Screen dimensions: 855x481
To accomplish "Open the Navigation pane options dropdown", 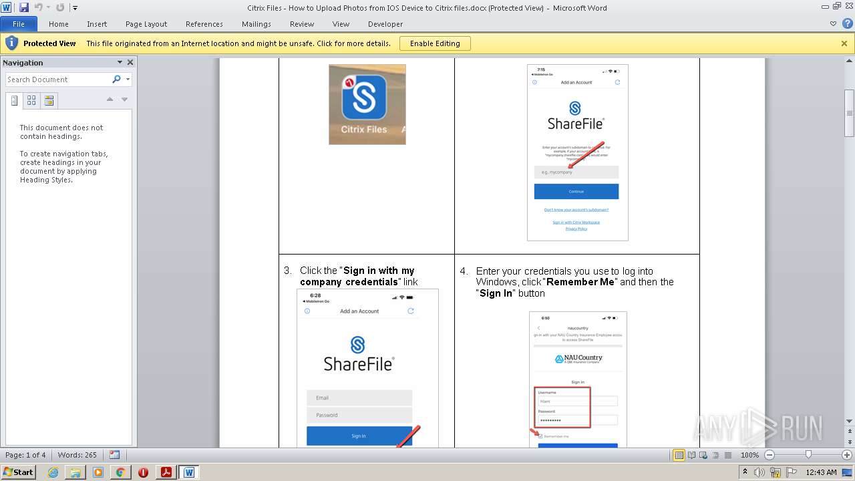I will [x=120, y=62].
